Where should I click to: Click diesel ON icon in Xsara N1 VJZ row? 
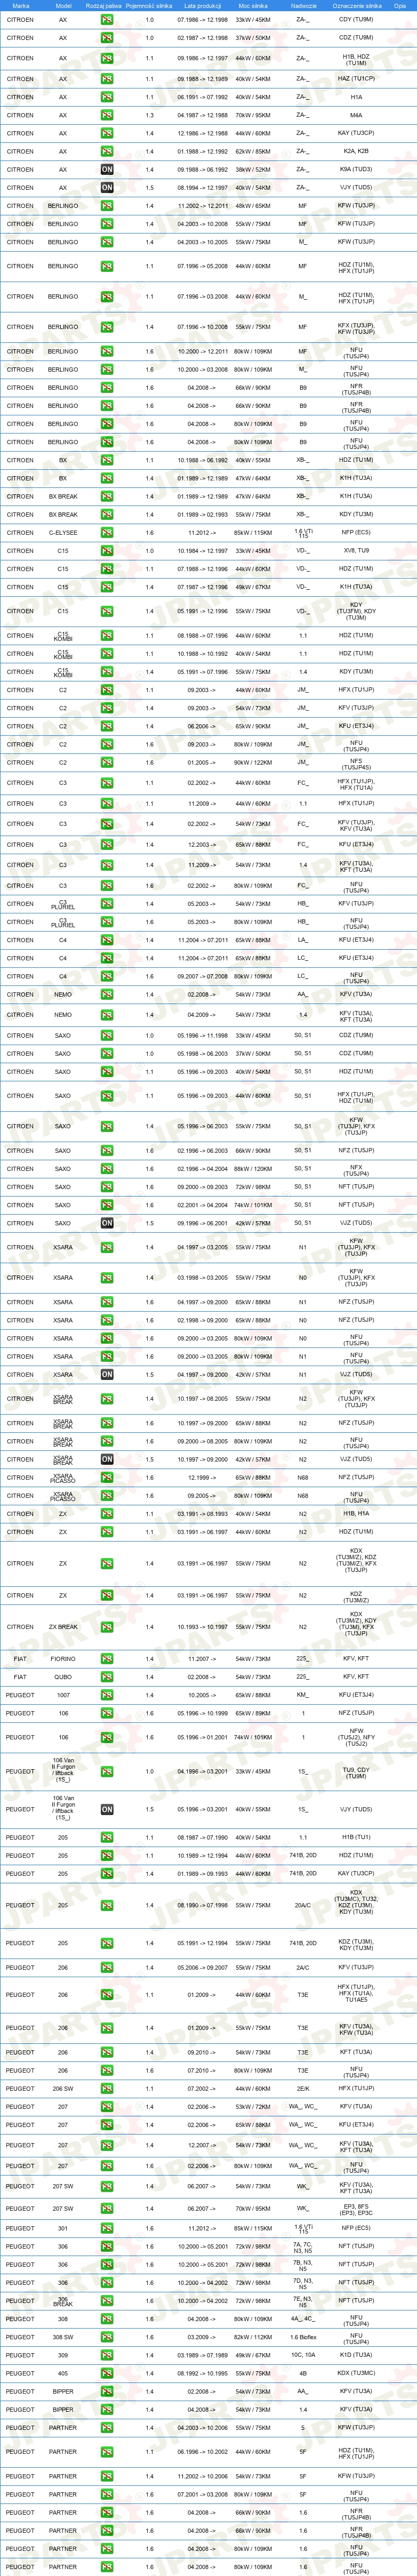(107, 1375)
